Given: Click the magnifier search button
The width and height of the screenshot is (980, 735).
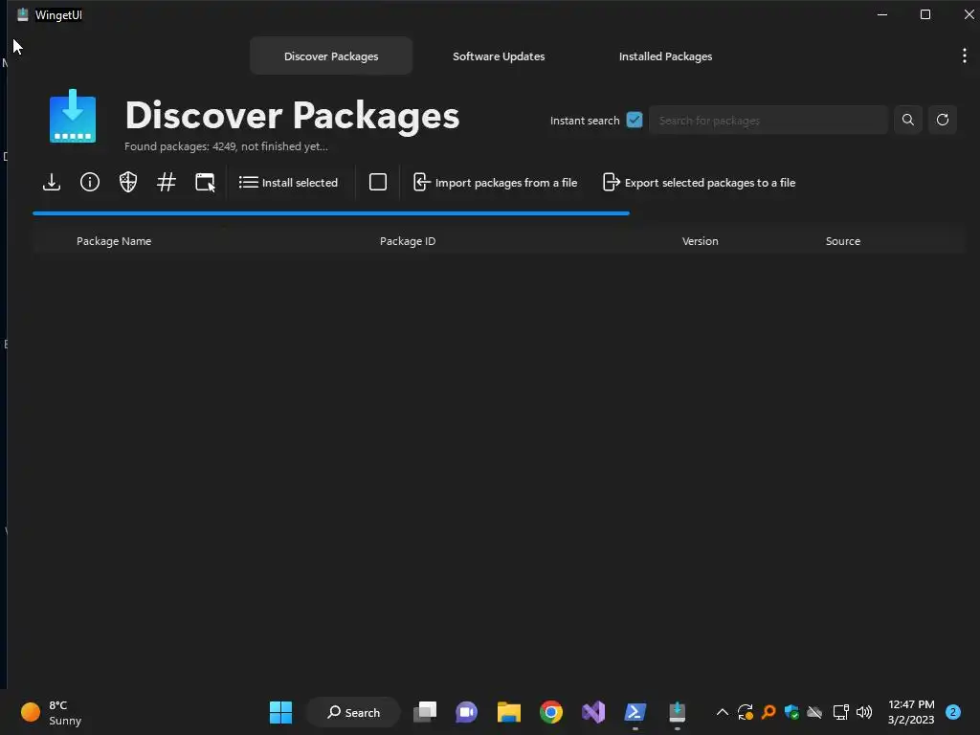Looking at the screenshot, I should click(908, 120).
